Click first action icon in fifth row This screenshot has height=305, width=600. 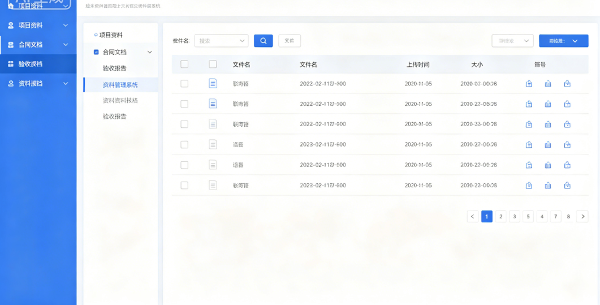click(529, 165)
